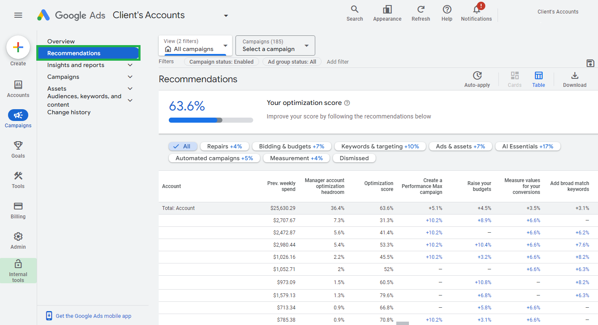Sort by Prev. weekly spend column

click(281, 186)
